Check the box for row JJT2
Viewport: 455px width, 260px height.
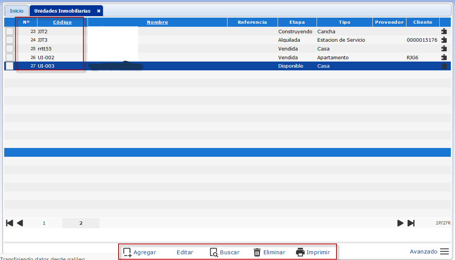[x=10, y=31]
